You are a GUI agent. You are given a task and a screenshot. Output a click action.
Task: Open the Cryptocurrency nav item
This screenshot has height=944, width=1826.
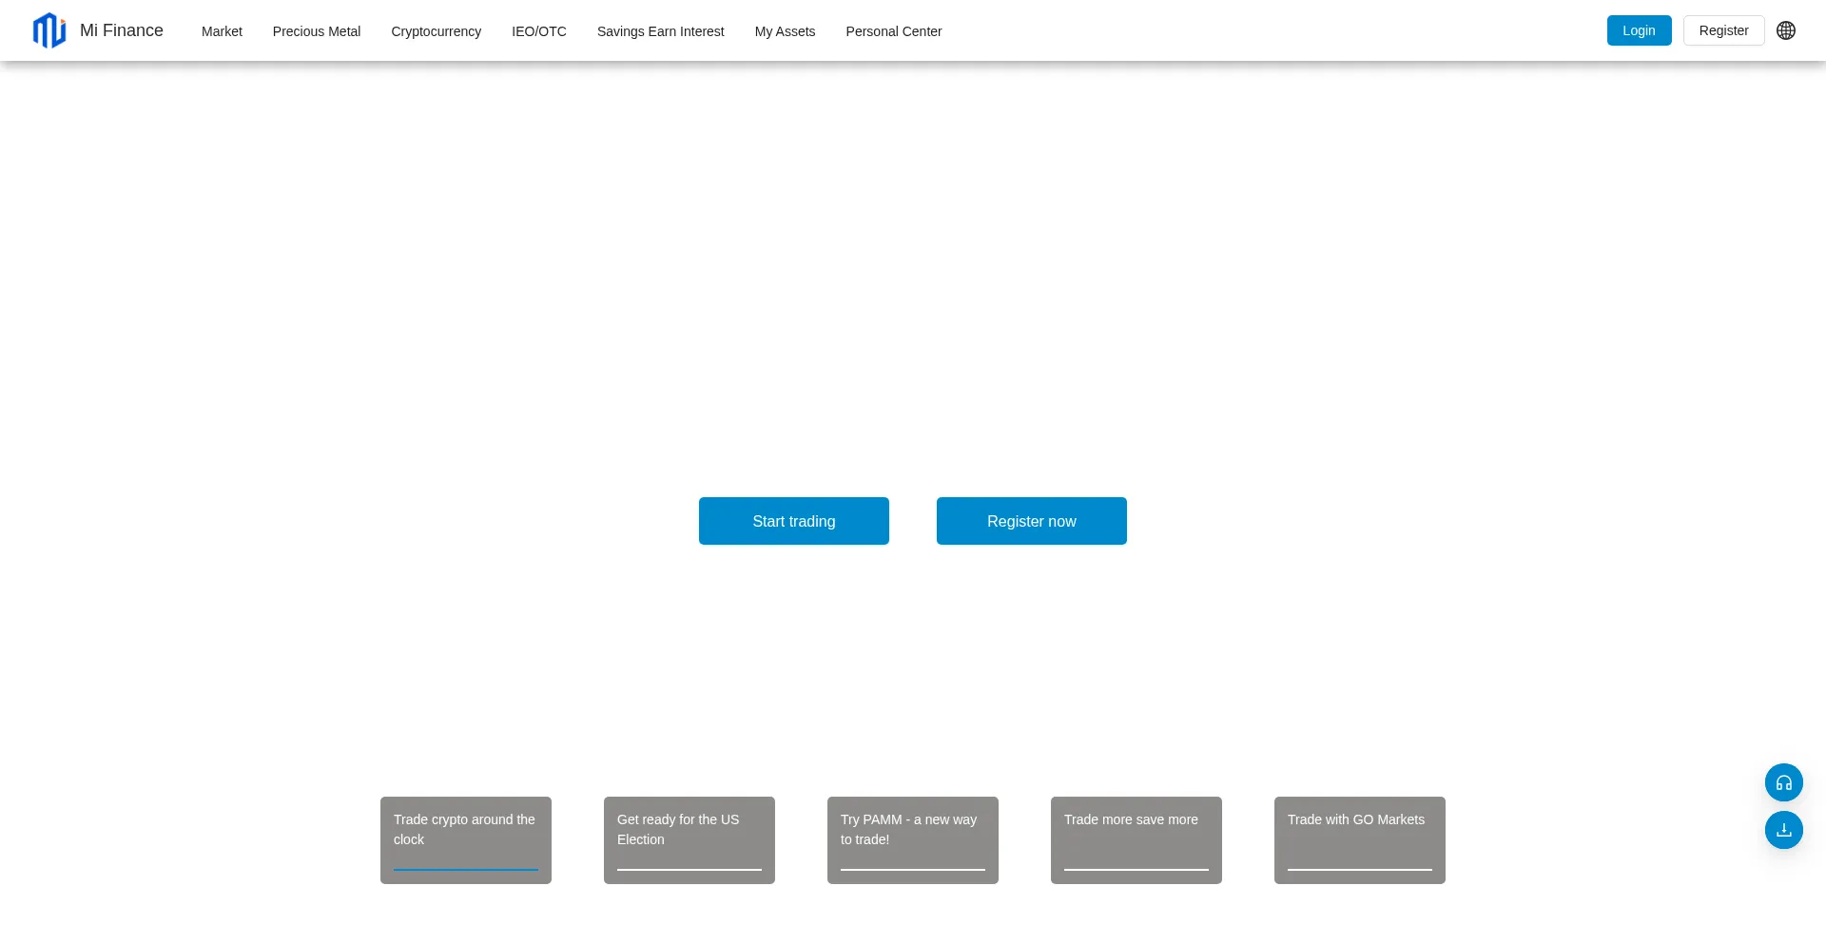436,31
